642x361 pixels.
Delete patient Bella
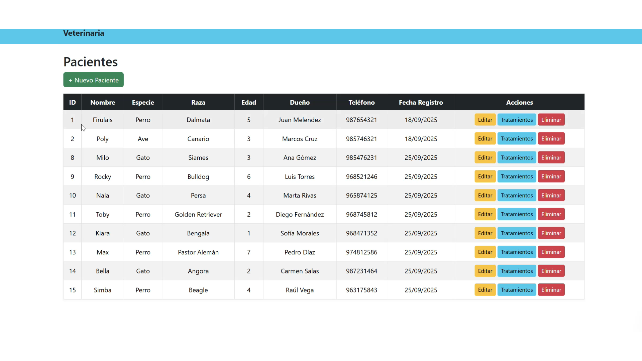pyautogui.click(x=551, y=271)
